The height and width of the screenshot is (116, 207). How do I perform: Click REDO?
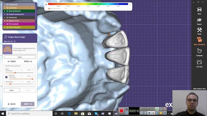click(28, 62)
